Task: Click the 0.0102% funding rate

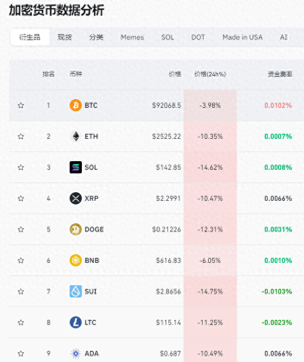Action: (278, 105)
